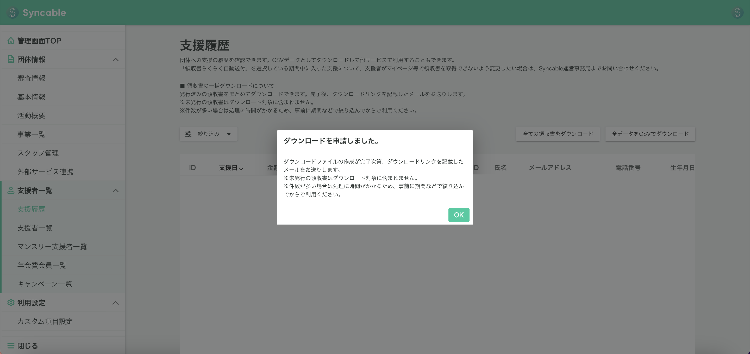This screenshot has height=354, width=750.
Task: Click 全ての領収書をダウンロード
Action: point(558,134)
